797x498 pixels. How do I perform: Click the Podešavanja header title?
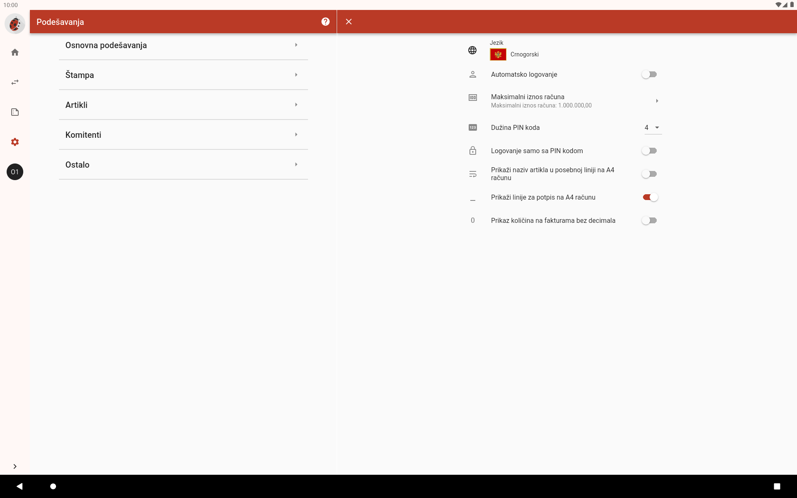coord(60,22)
